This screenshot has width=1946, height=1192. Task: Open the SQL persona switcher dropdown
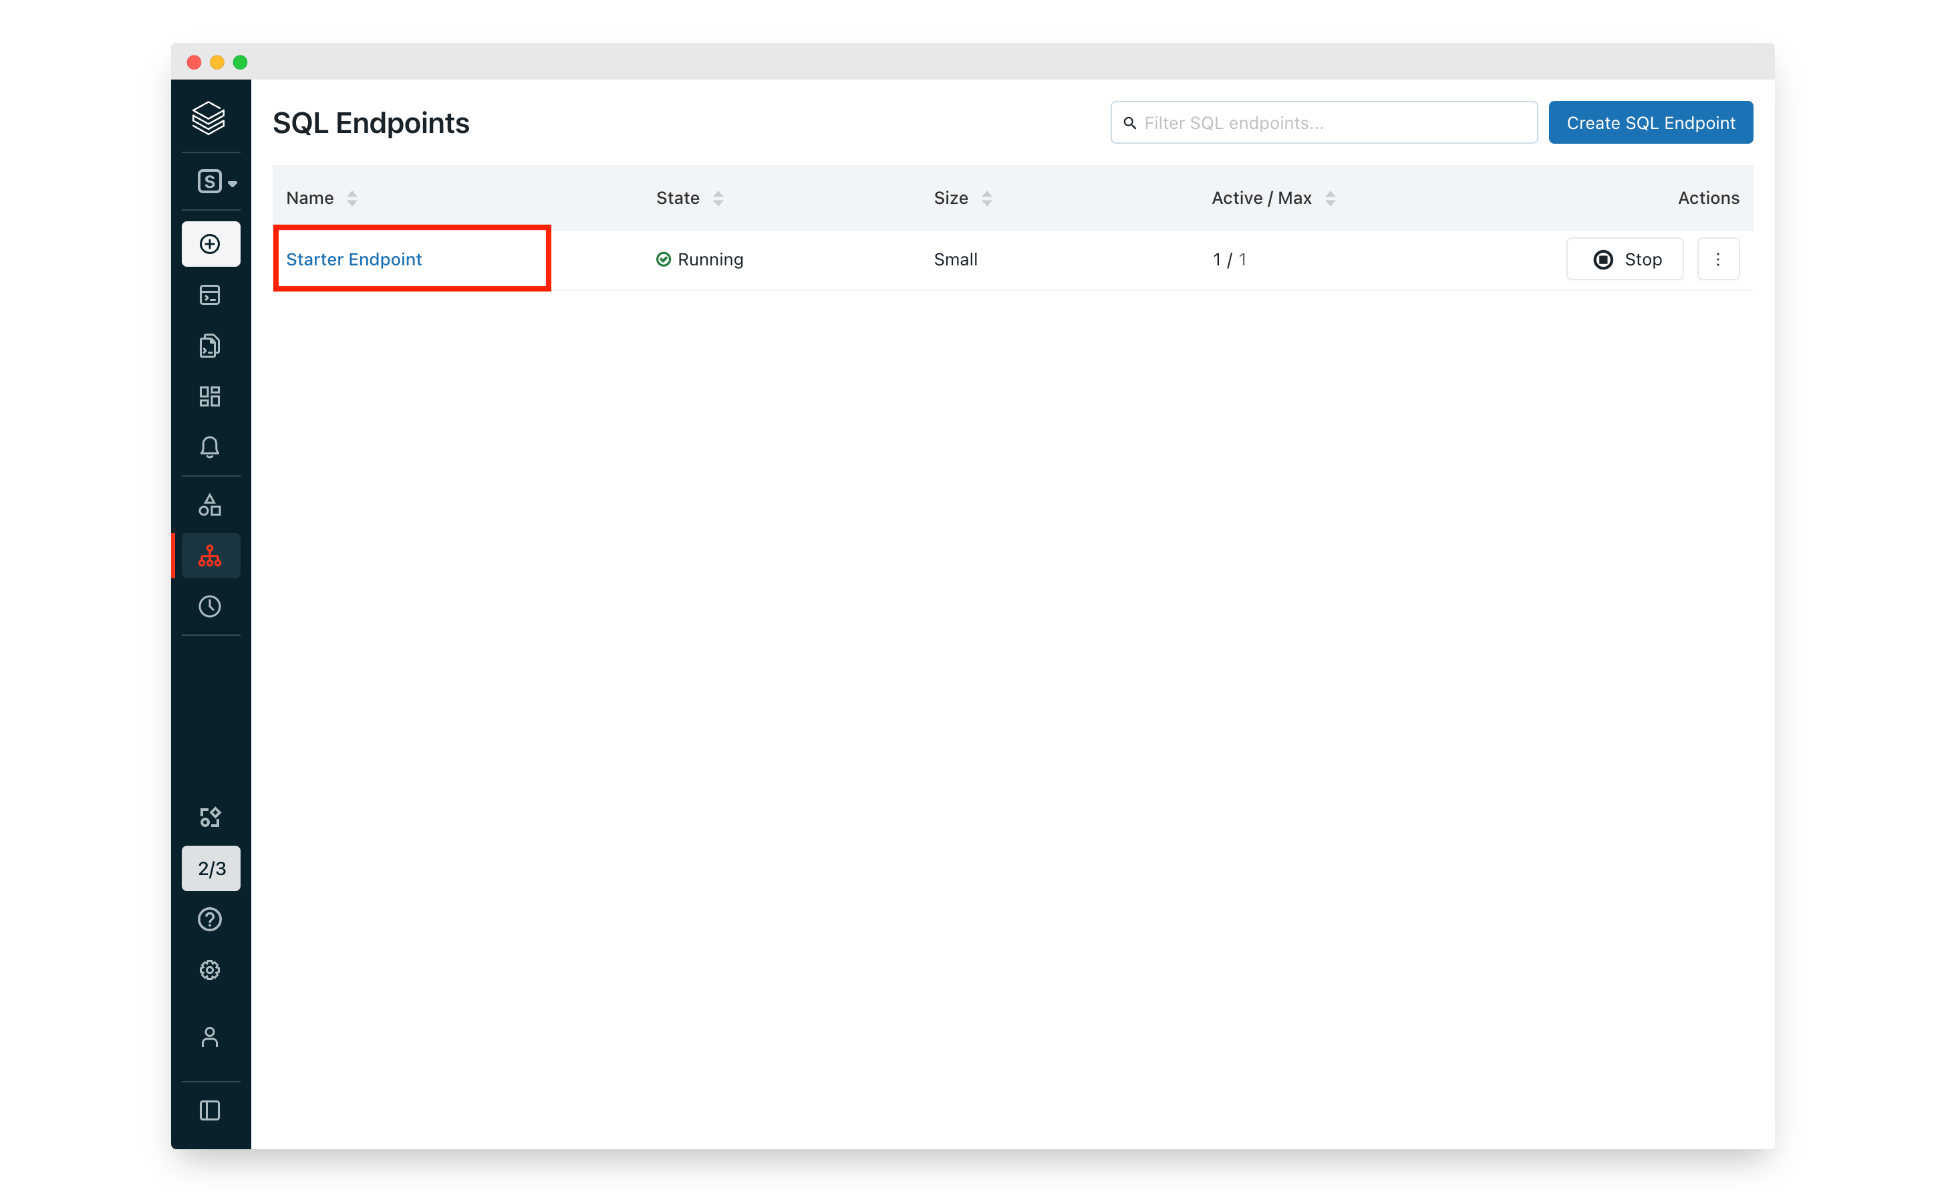(x=216, y=182)
